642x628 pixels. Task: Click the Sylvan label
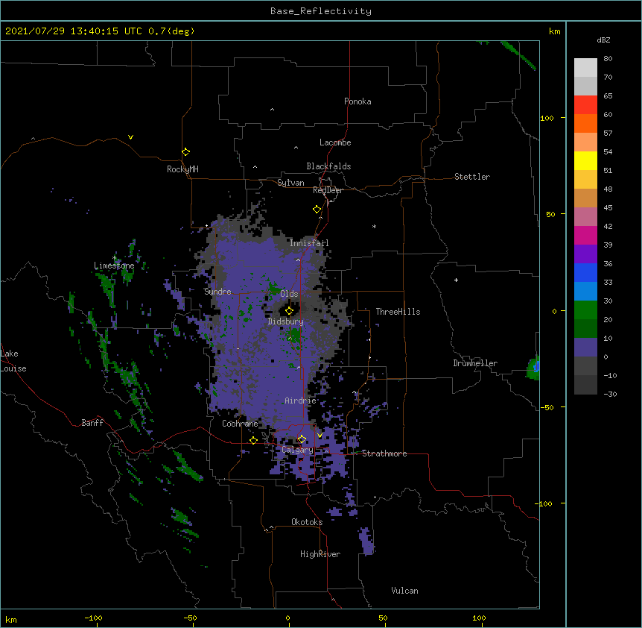click(290, 183)
